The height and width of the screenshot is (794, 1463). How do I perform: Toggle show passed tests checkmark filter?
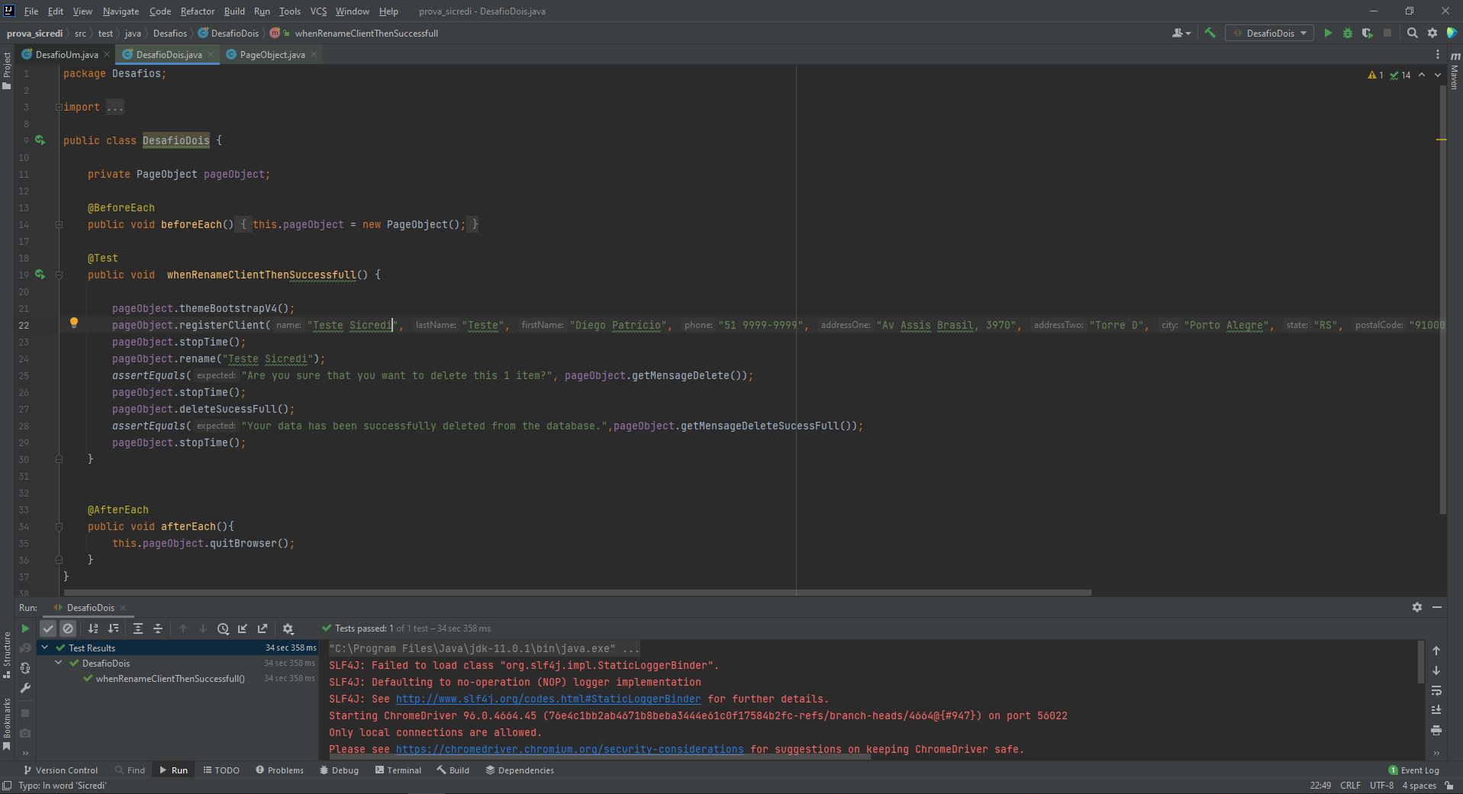pyautogui.click(x=48, y=628)
